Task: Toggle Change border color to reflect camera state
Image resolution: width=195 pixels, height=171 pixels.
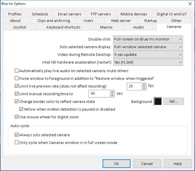Action: 16,101
